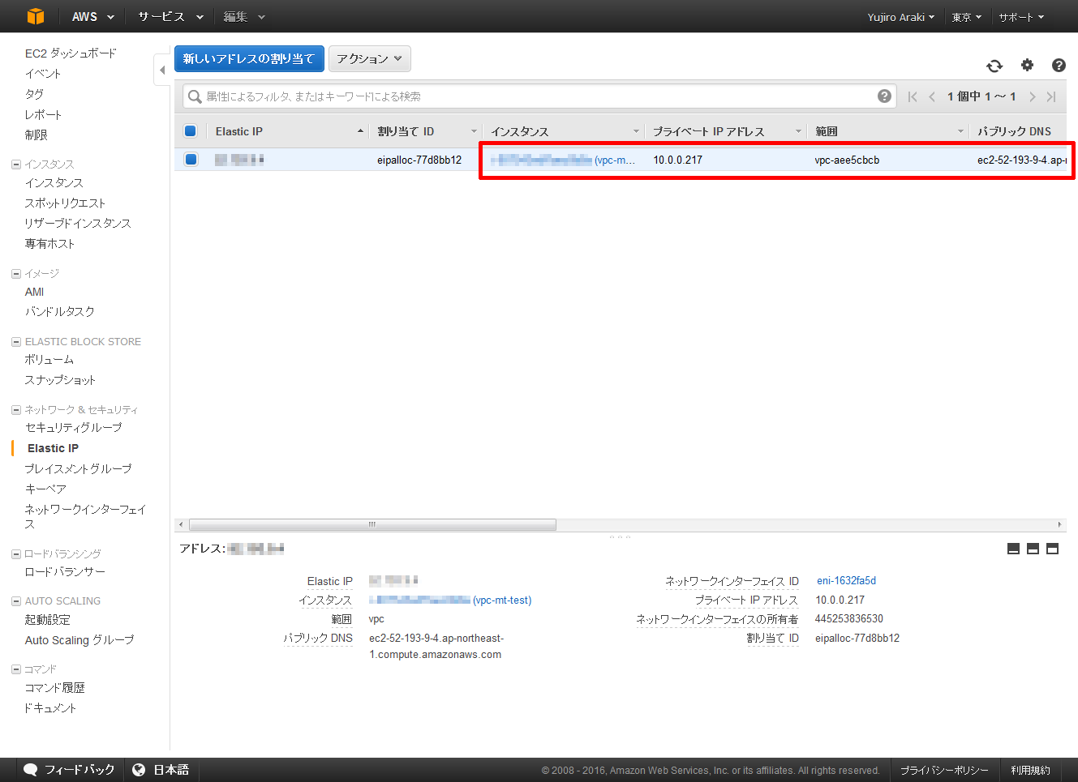Image resolution: width=1078 pixels, height=782 pixels.
Task: Click フィードバック in the footer
Action: point(79,770)
